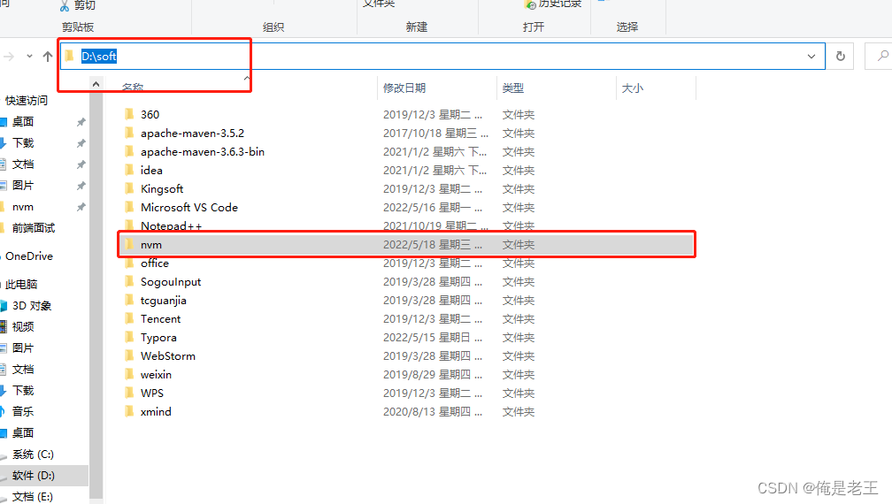Viewport: 892px width, 504px height.
Task: Open 快速访问 in navigation pane
Action: coord(27,101)
